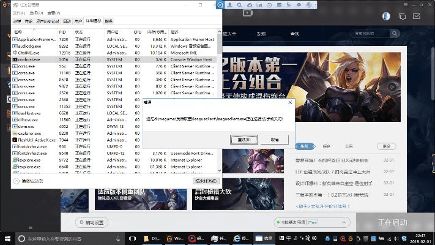Click the Cortana microphone icon
Viewport: 435px width, 245px height.
(x=118, y=238)
